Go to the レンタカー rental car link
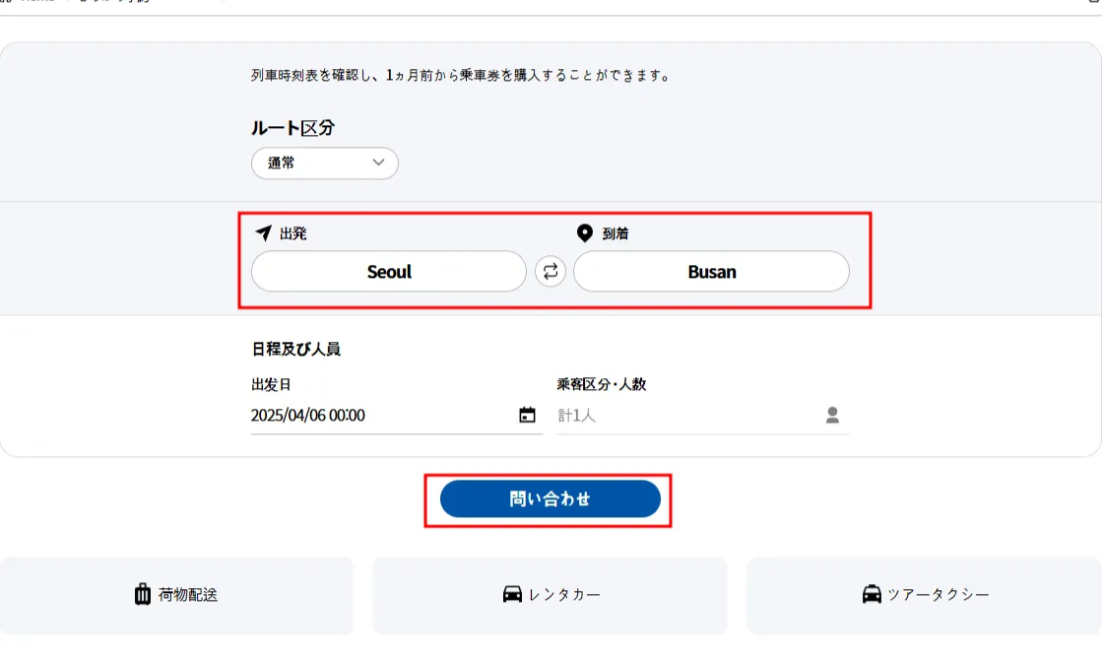 pos(550,595)
